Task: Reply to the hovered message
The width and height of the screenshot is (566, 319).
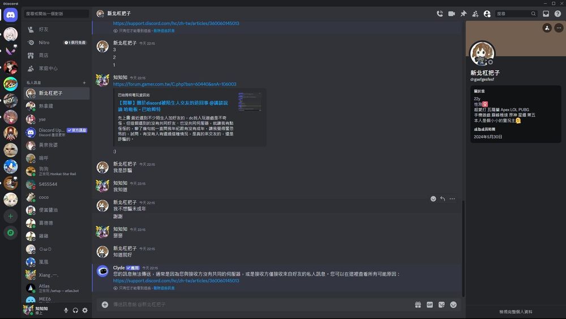Action: [x=442, y=199]
